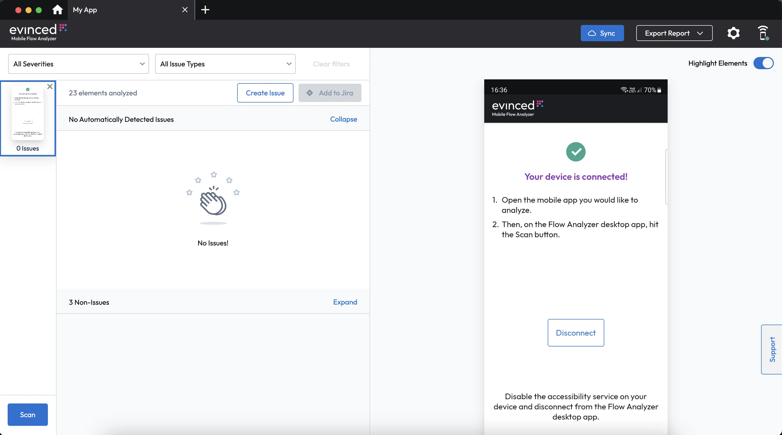
Task: Sync data to the cloud
Action: [602, 33]
